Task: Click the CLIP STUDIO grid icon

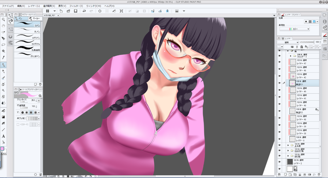Action: coord(47,11)
